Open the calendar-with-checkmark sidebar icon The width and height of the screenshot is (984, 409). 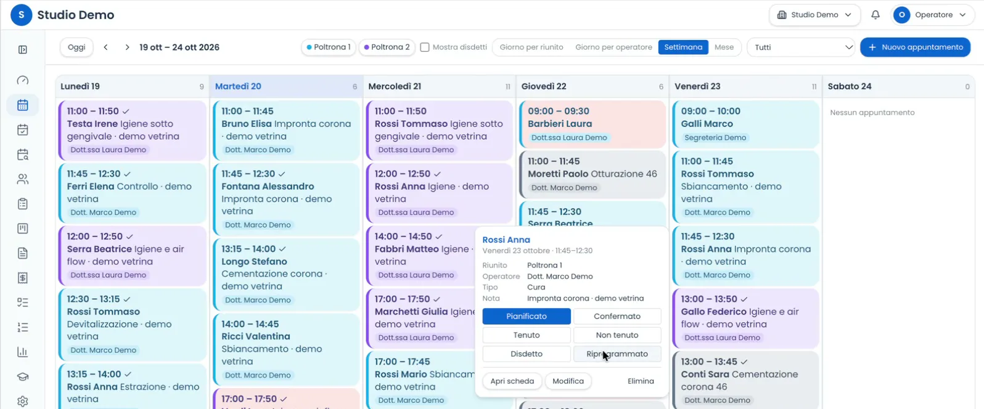(x=23, y=130)
